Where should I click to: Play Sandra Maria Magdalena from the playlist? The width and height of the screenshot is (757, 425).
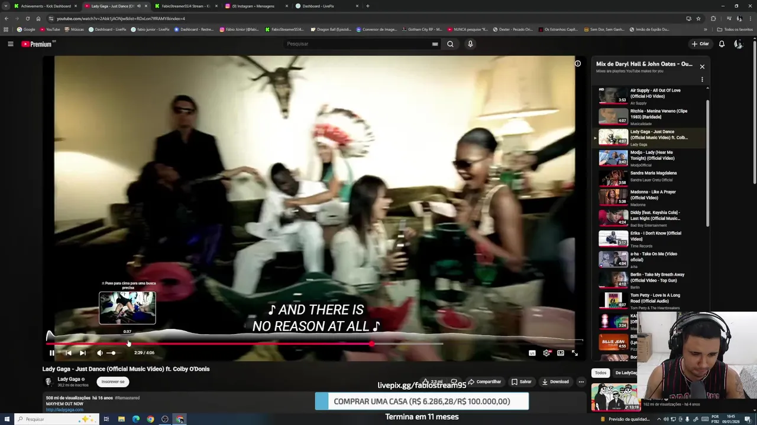coord(649,178)
